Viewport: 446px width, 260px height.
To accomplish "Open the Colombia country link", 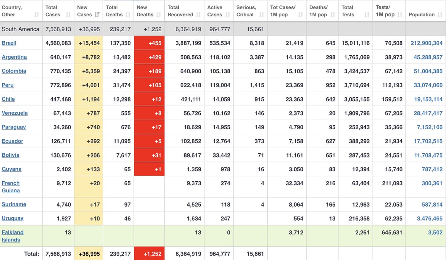I will tap(14, 71).
